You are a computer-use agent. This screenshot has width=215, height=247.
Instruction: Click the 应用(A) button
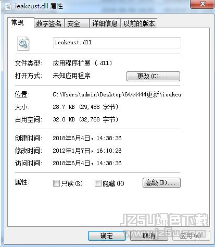[191, 236]
